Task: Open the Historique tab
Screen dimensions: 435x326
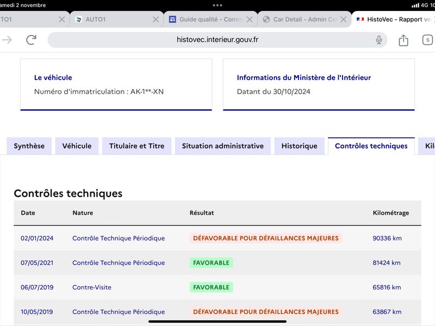Action: [x=300, y=146]
